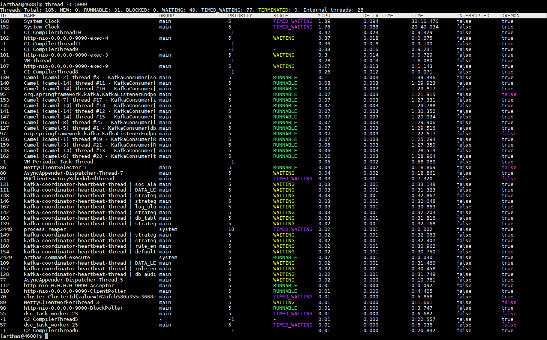Click thread ID 168 of System Clock

point(5,21)
